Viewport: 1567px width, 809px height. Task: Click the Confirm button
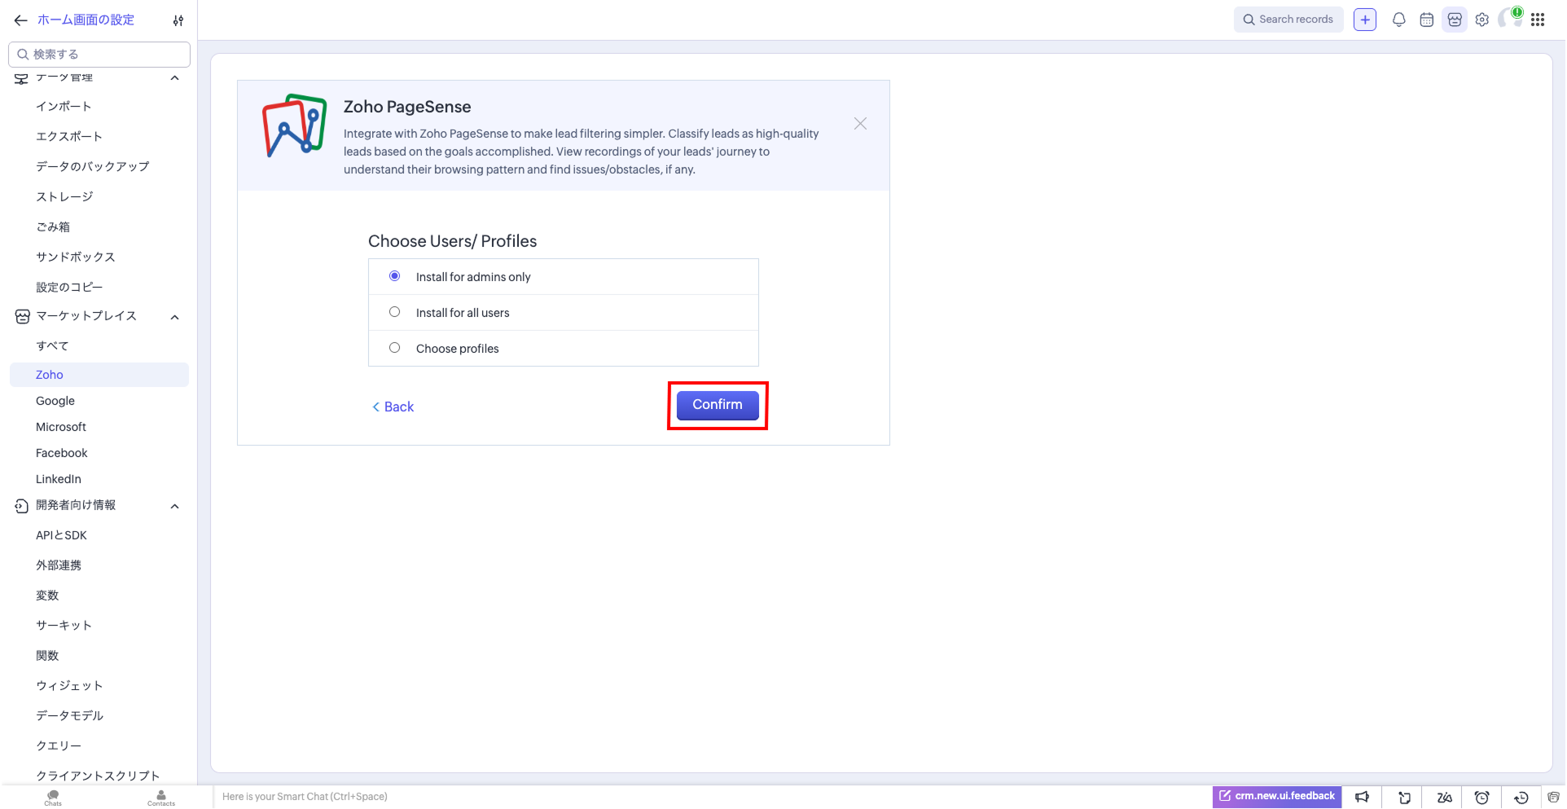(717, 405)
